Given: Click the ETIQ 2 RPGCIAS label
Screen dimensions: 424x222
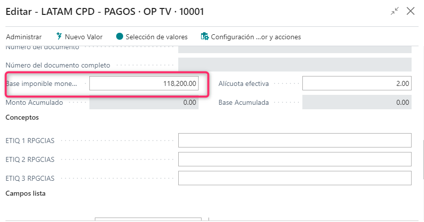Looking at the screenshot, I should 30,159.
